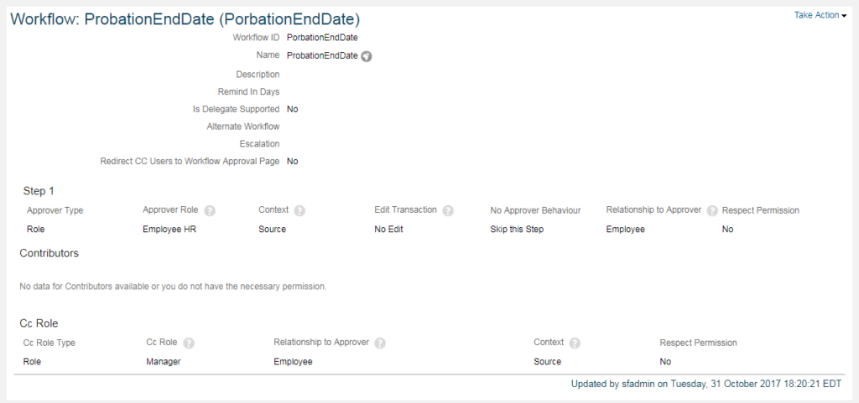Screen dimensions: 859x403
Task: Click the Updated by sfadmin timestamp text
Action: pos(706,384)
